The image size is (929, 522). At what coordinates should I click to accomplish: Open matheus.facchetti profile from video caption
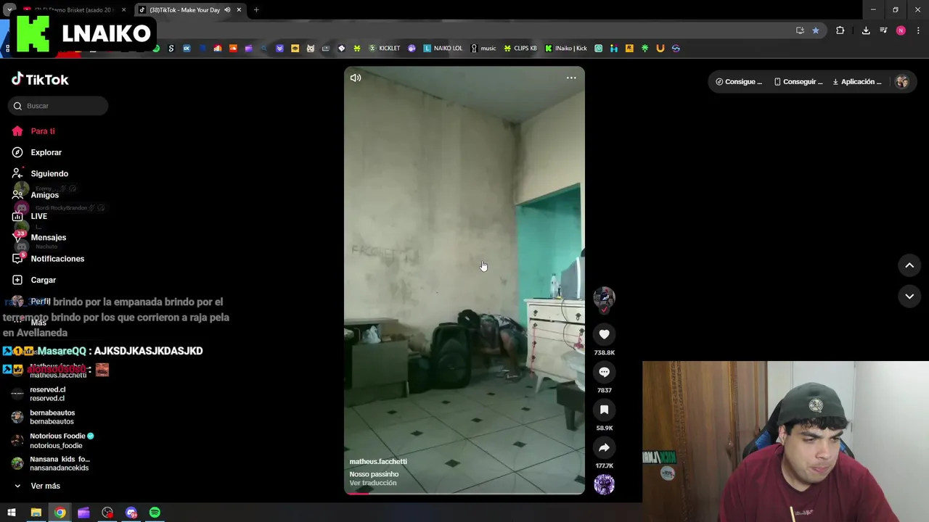pos(378,462)
